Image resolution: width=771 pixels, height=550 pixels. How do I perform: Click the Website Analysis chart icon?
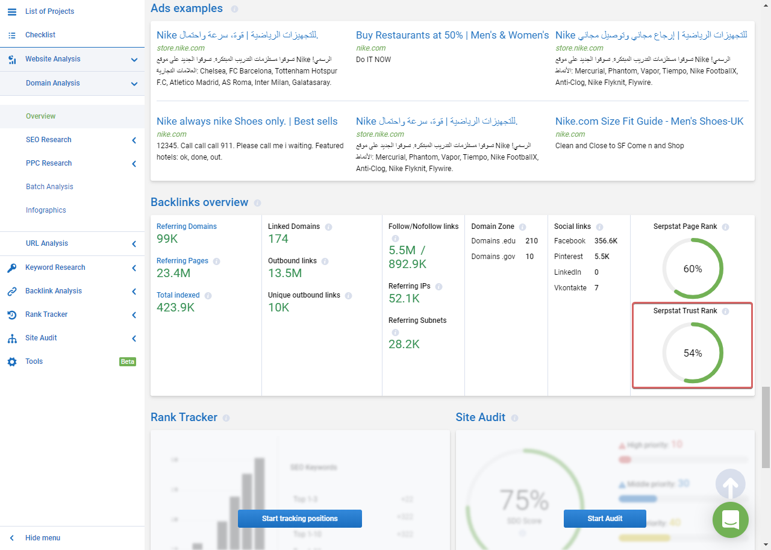(x=12, y=60)
